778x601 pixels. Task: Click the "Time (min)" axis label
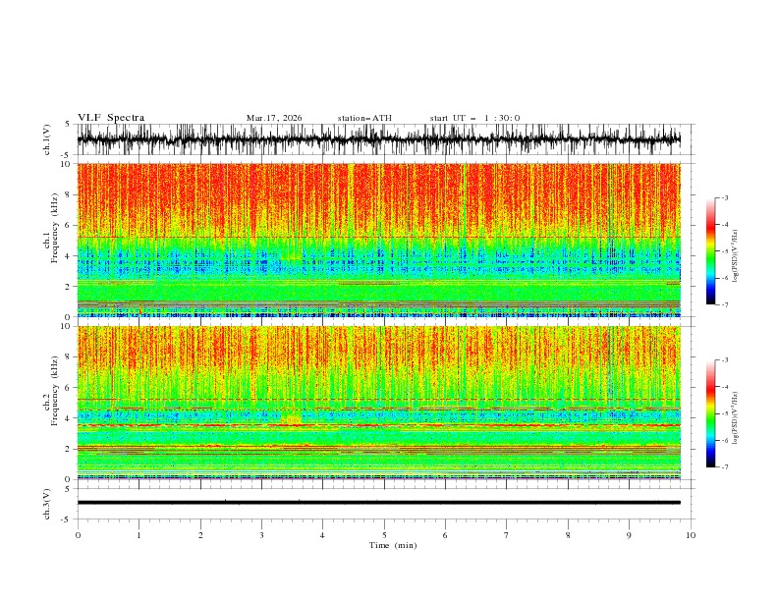[393, 545]
